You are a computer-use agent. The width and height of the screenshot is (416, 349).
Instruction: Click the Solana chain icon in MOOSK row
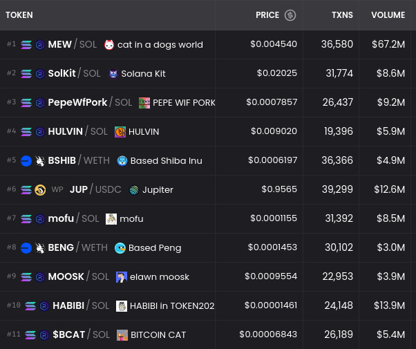(x=26, y=277)
